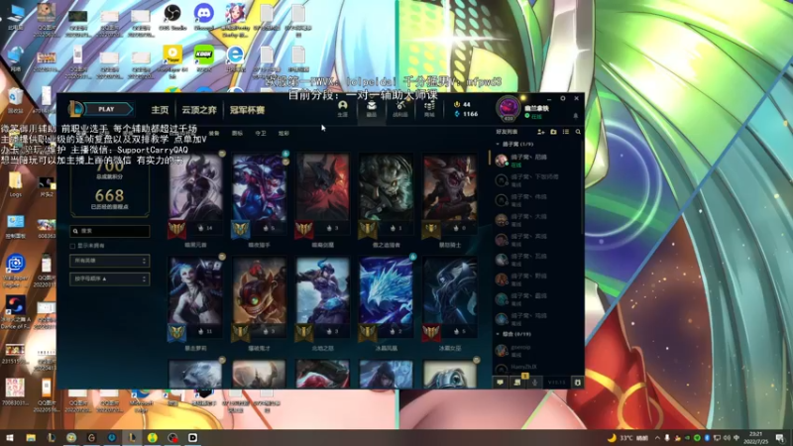The image size is (793, 446).
Task: Select the second collection sub-tab
Action: coord(237,134)
